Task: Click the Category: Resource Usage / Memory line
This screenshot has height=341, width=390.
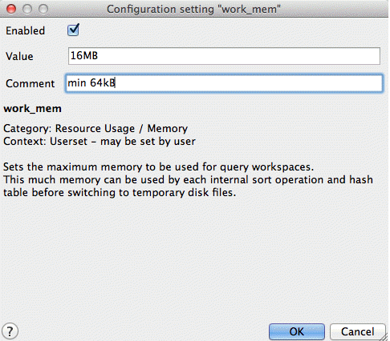Action: pos(95,129)
